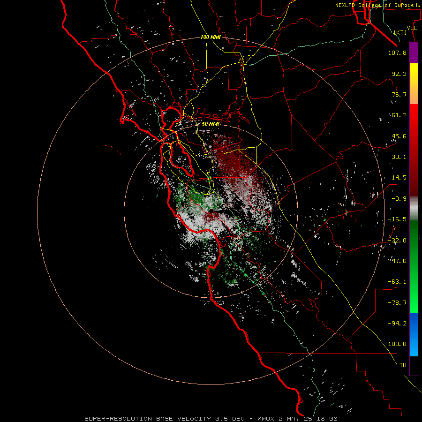The height and width of the screenshot is (422, 422).
Task: Click the '92.3' legend value
Action: tap(399, 74)
